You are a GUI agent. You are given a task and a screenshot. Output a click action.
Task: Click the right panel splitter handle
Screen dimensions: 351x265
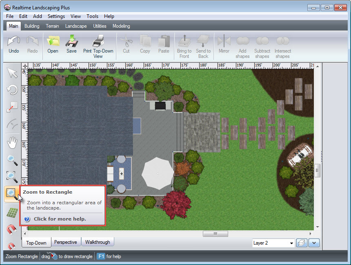pos(322,157)
